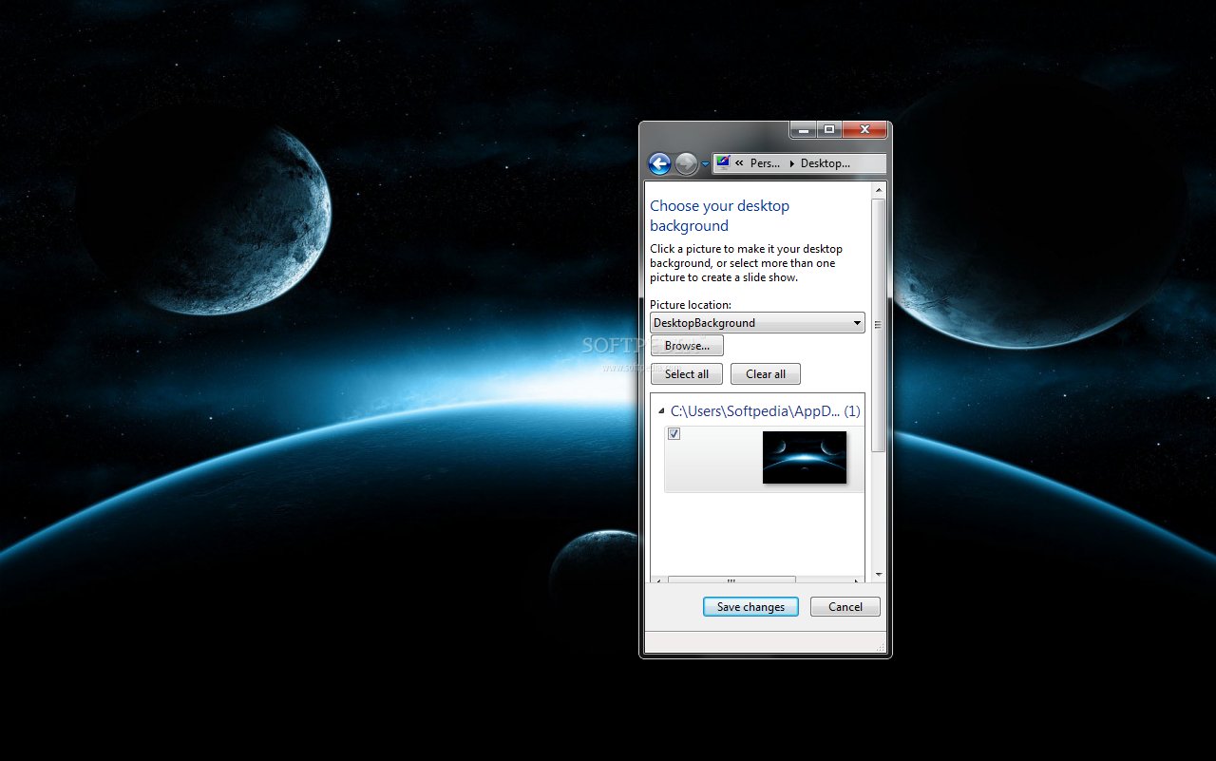This screenshot has height=761, width=1216.
Task: Select the Pers... breadcrumb segment
Action: [765, 163]
